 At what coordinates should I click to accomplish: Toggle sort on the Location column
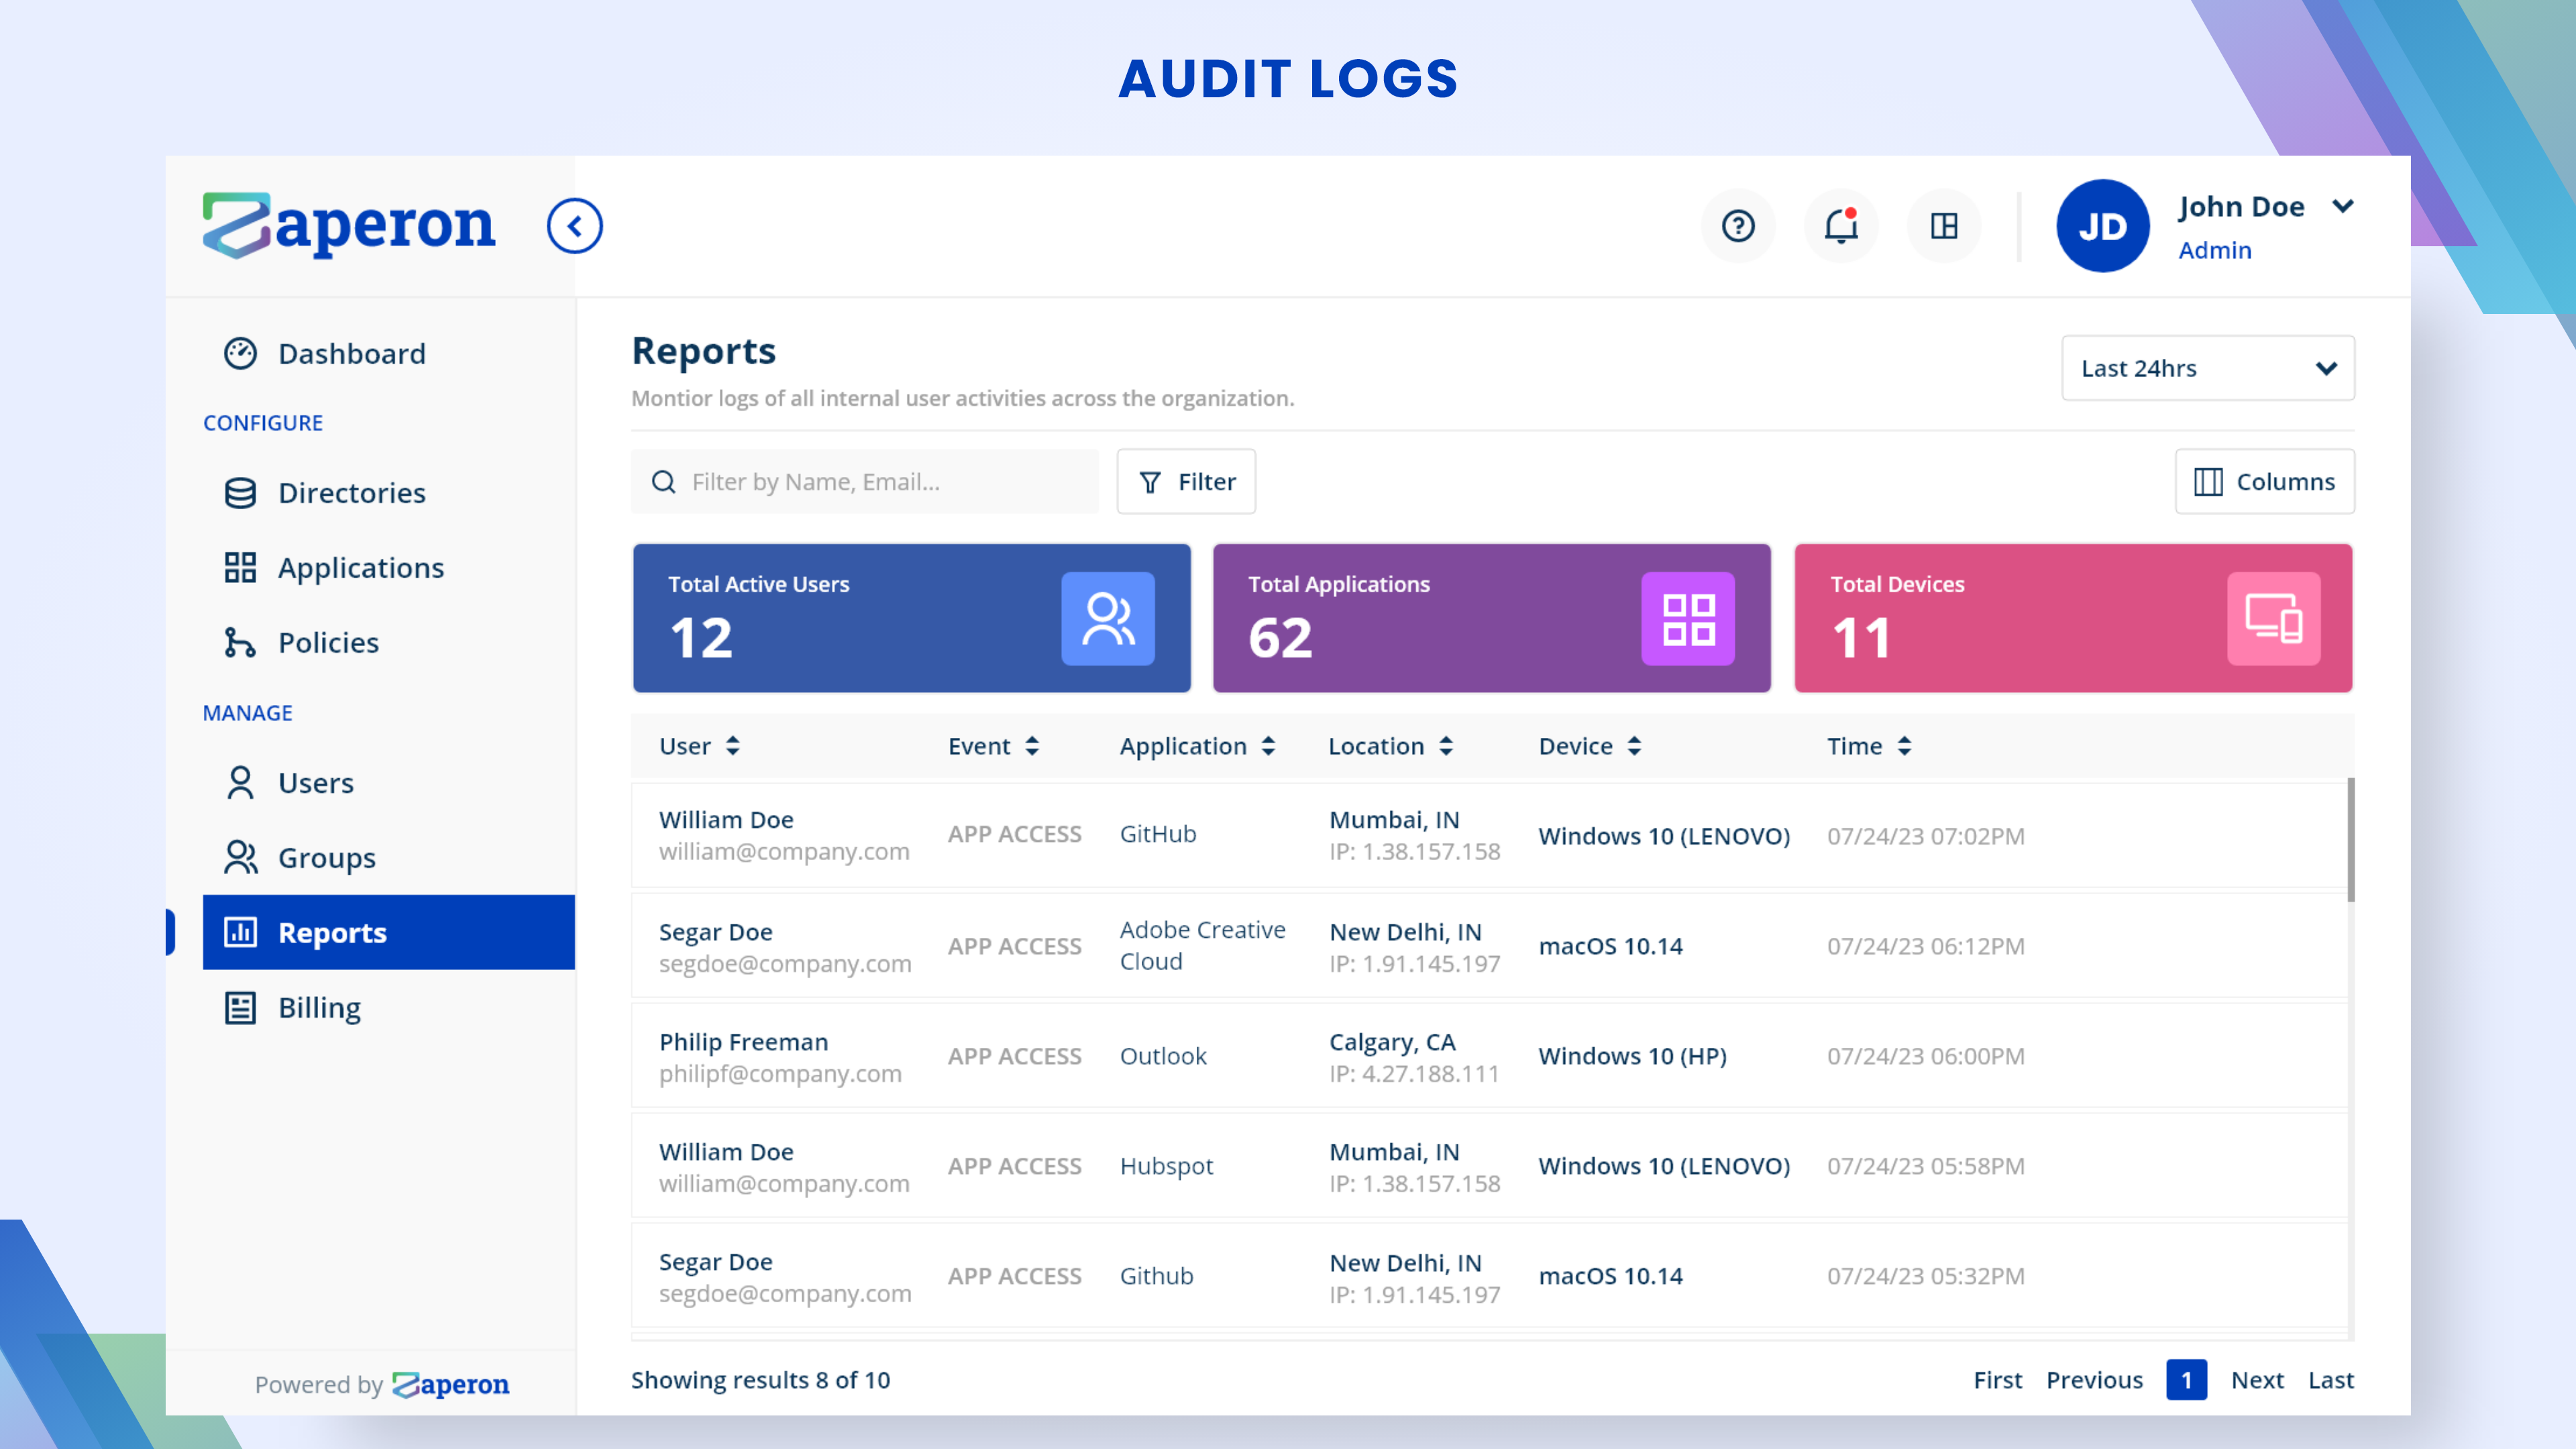pos(1445,746)
